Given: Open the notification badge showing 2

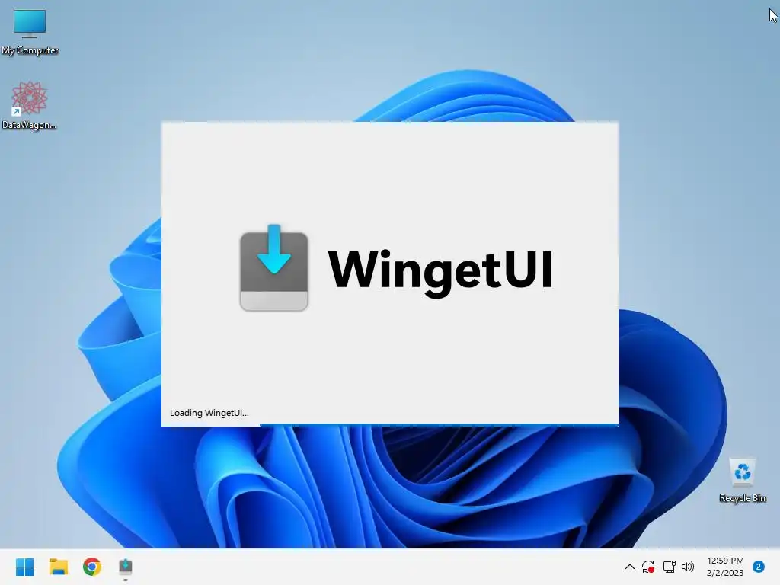Looking at the screenshot, I should [759, 567].
